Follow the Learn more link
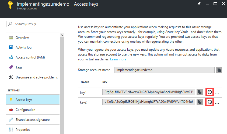227x134 pixels. [118, 59]
